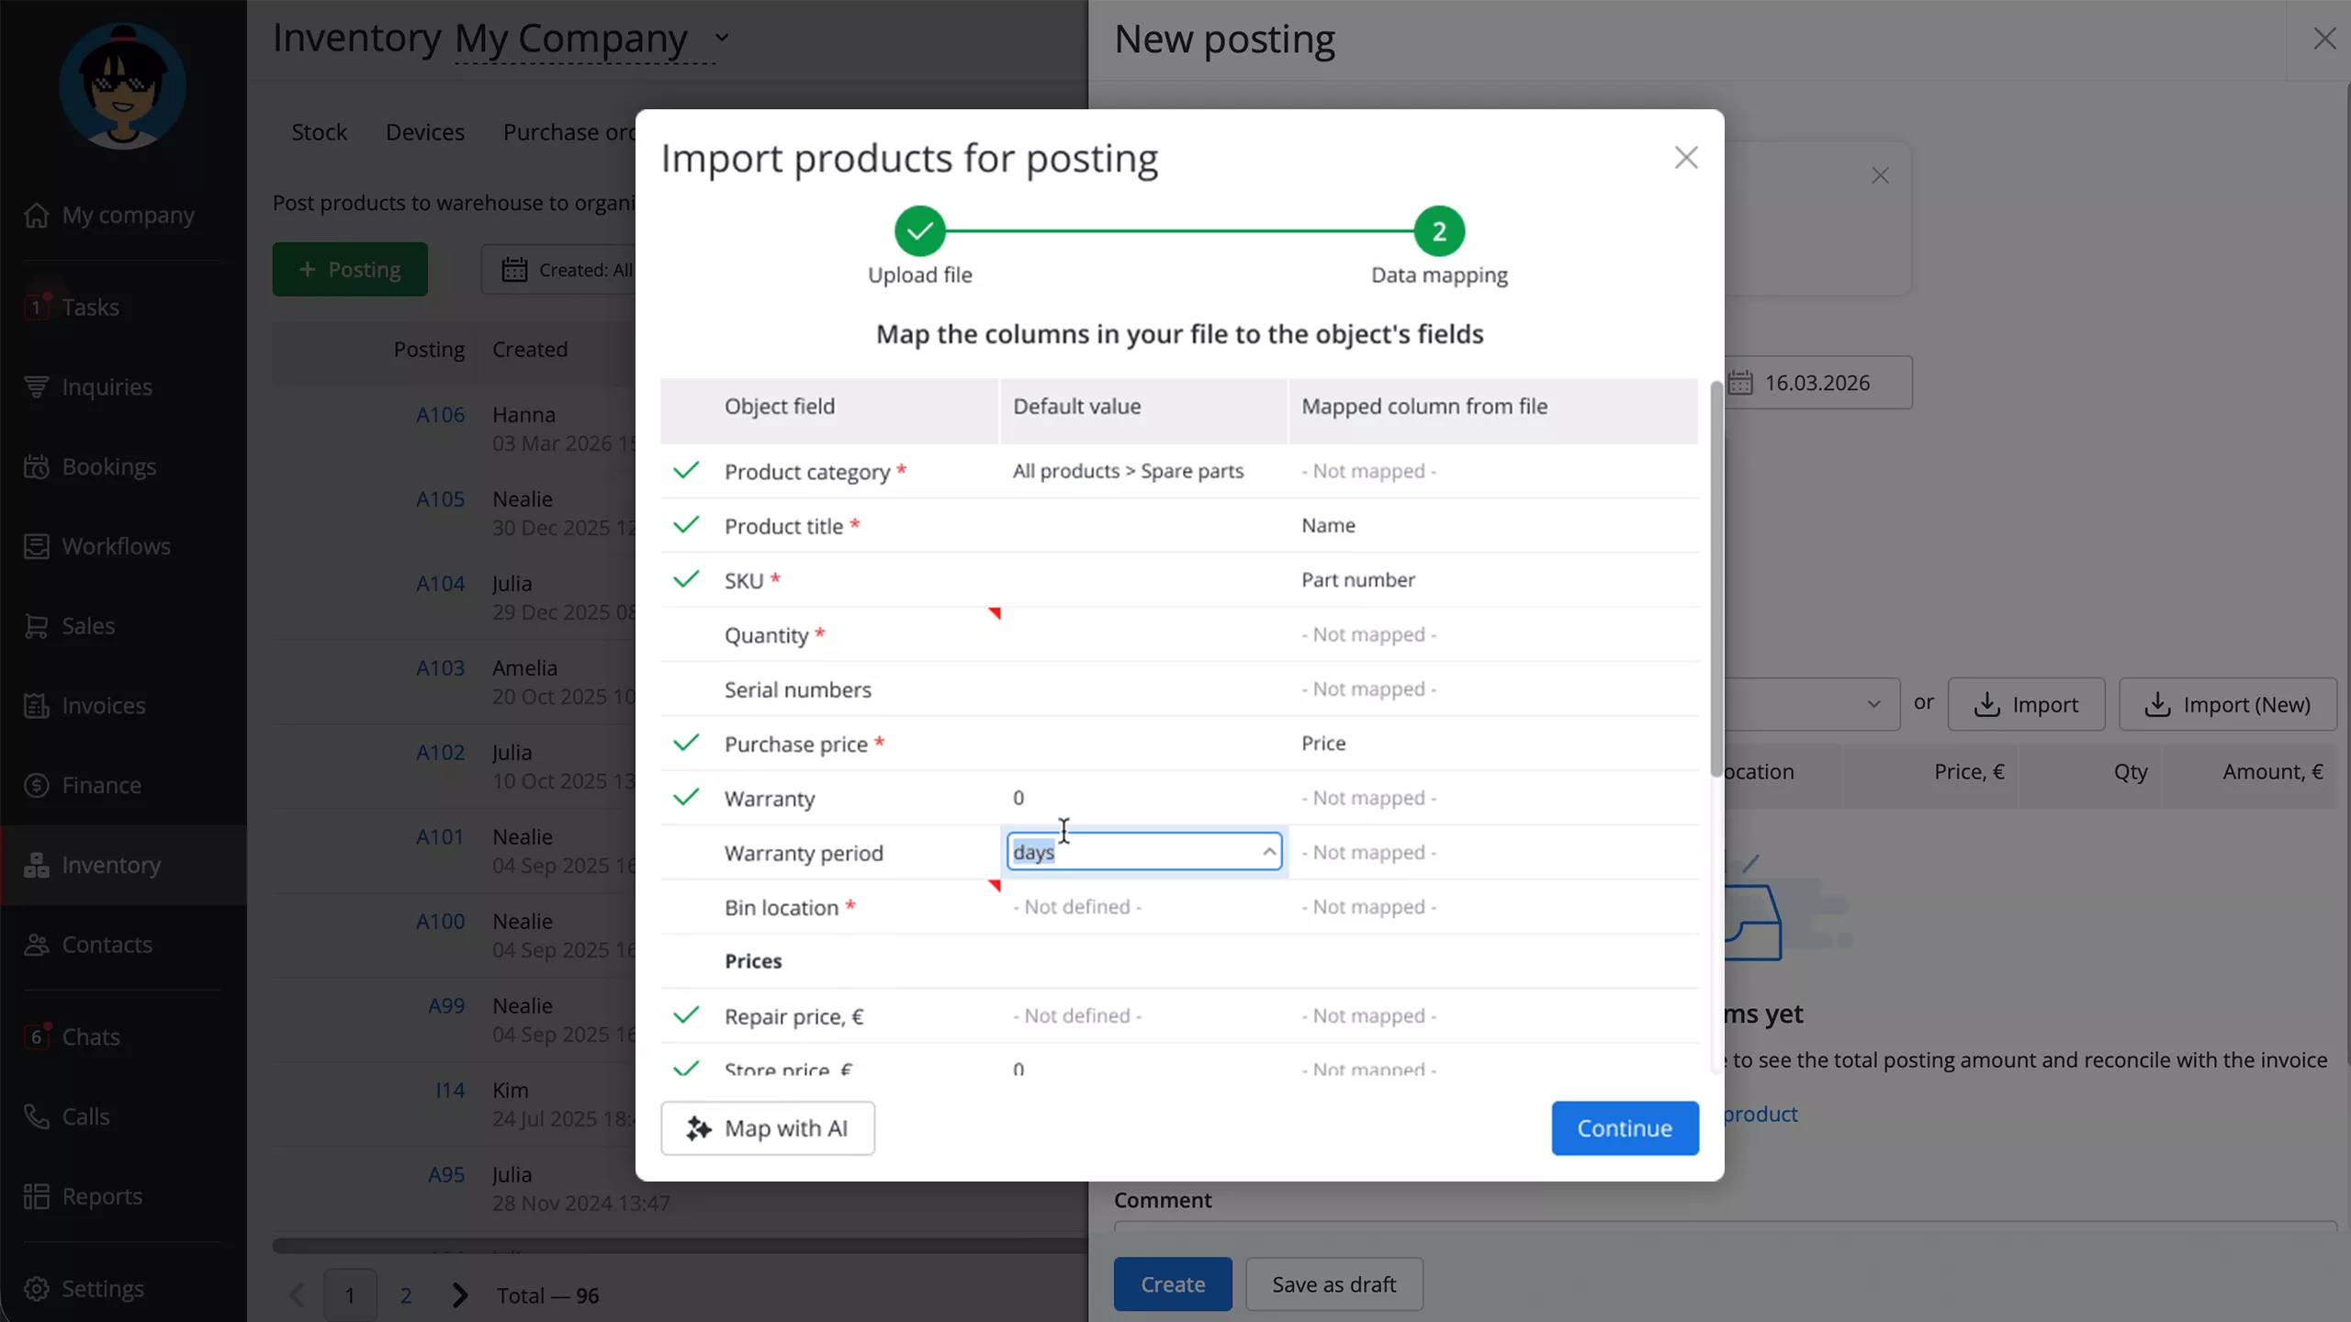Toggle the green check next to Product category
Screen dimensions: 2351x1322
pyautogui.click(x=686, y=471)
